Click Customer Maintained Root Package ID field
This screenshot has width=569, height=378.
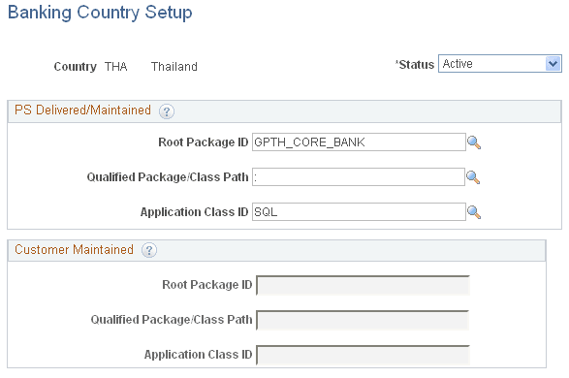pos(363,285)
